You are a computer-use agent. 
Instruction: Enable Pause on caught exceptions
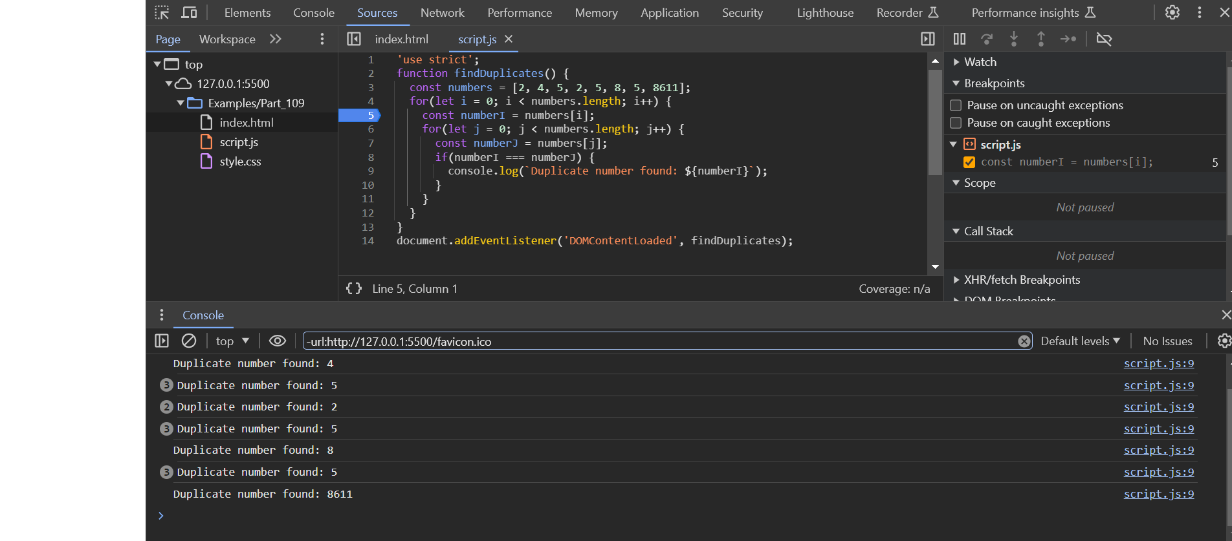956,123
